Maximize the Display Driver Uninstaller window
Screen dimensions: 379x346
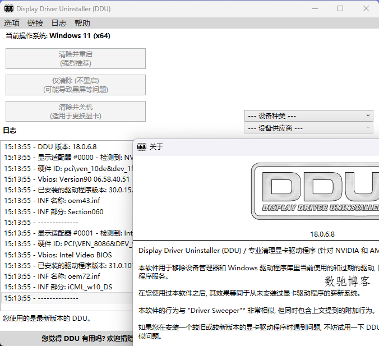click(340, 9)
